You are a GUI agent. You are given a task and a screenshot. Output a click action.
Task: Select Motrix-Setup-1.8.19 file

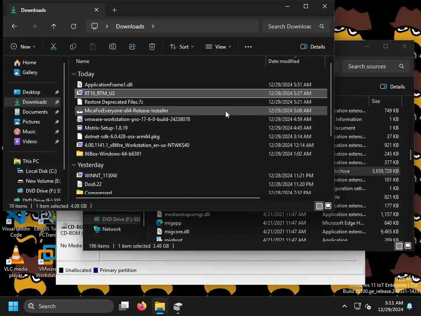tap(201, 128)
